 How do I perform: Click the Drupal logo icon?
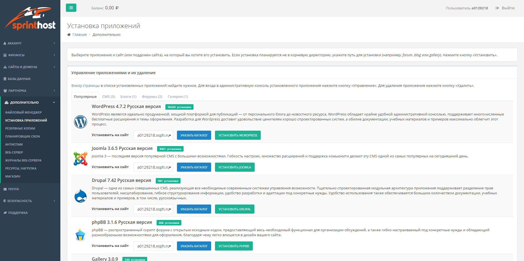[80, 196]
